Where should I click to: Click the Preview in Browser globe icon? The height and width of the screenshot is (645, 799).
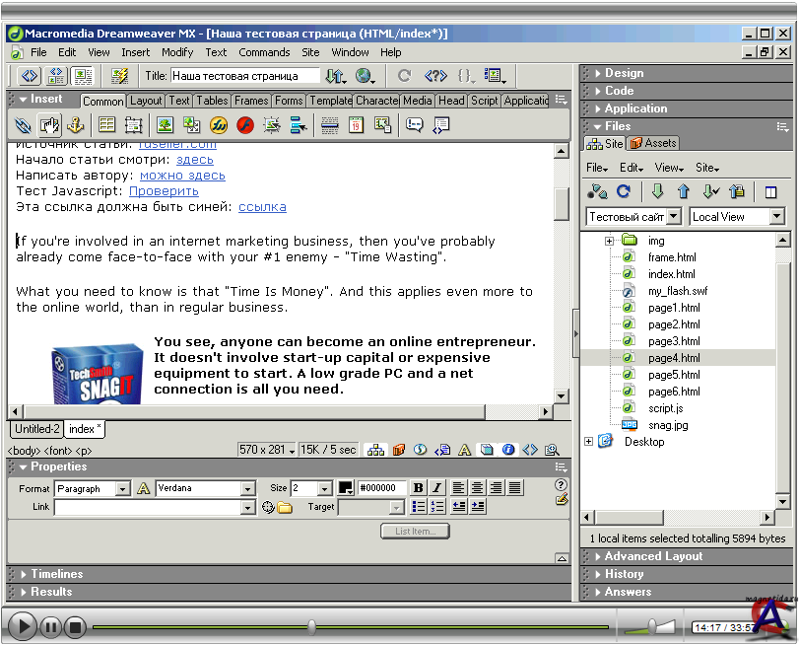pos(365,76)
